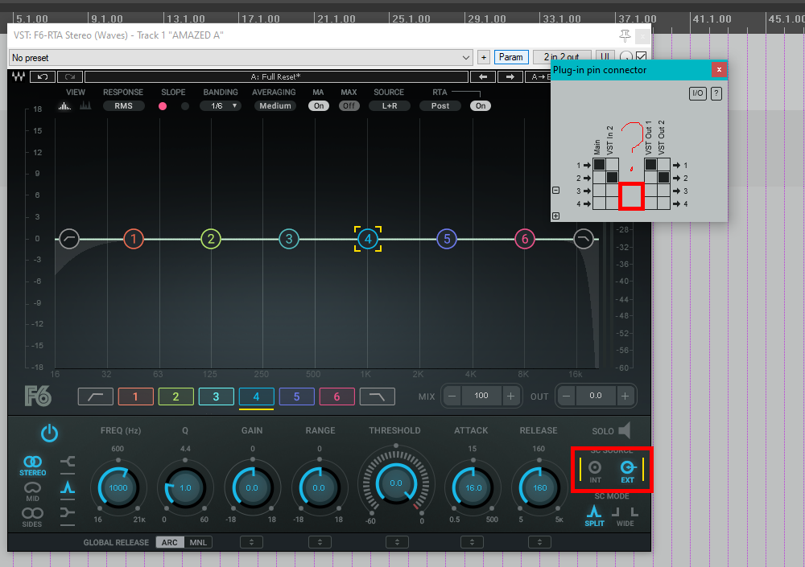
Task: Switch global release to MNL
Action: [x=198, y=542]
